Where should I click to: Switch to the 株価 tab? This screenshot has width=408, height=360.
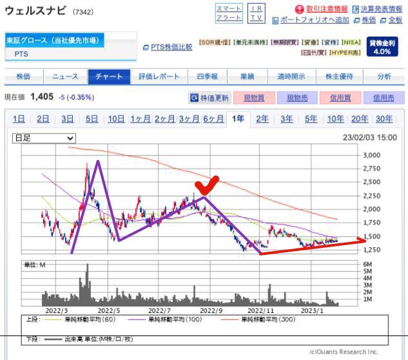click(24, 77)
